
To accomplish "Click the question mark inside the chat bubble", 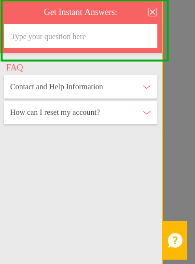I will click(175, 240).
